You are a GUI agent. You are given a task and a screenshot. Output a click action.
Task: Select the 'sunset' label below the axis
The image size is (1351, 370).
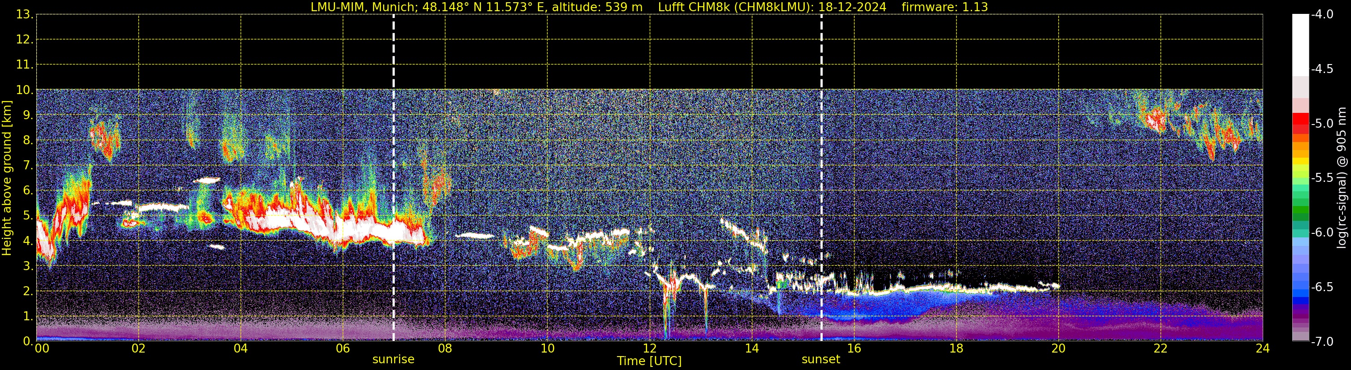tap(821, 360)
